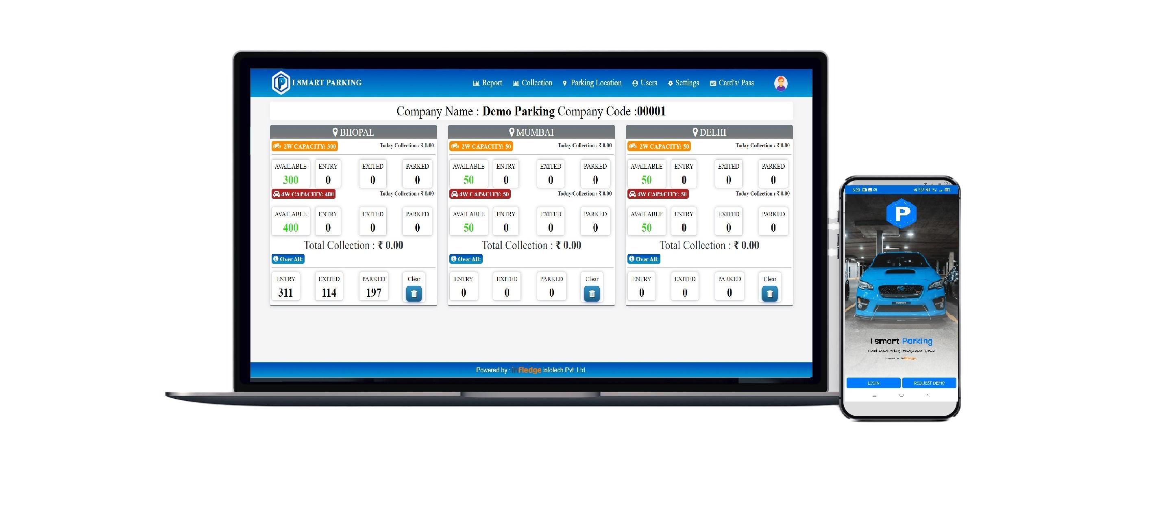Image resolution: width=1152 pixels, height=519 pixels.
Task: Click the I Smart Parking logo icon
Action: pyautogui.click(x=281, y=82)
